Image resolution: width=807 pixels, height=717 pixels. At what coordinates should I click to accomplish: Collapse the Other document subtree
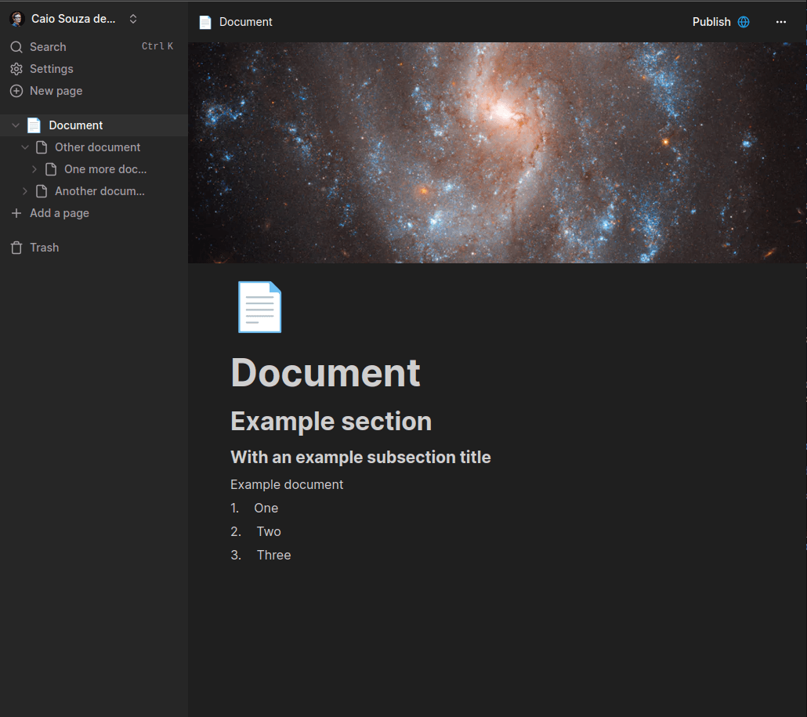(x=25, y=147)
